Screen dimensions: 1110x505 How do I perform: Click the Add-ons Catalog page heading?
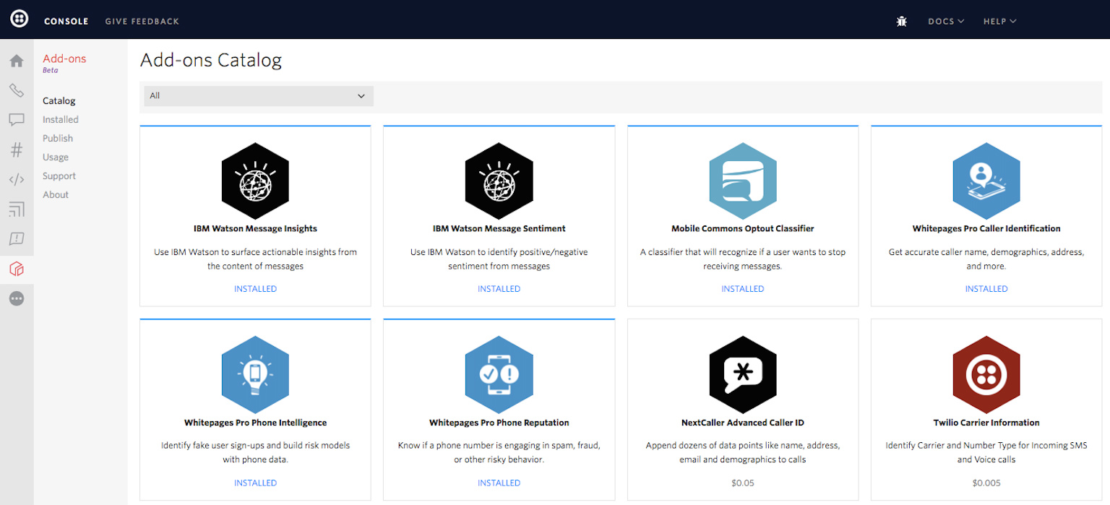pyautogui.click(x=211, y=60)
